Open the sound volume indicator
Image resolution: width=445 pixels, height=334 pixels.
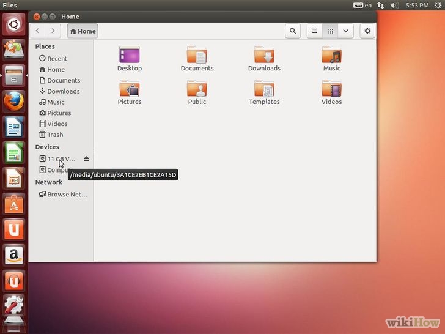[x=394, y=5]
